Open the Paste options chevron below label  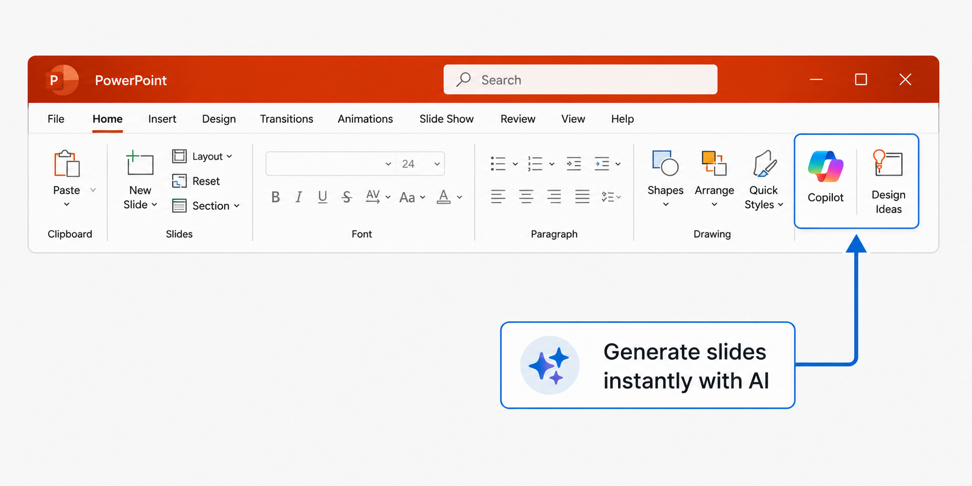point(67,205)
